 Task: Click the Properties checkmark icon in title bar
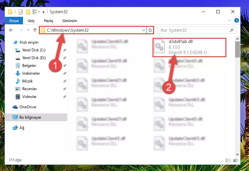point(21,12)
